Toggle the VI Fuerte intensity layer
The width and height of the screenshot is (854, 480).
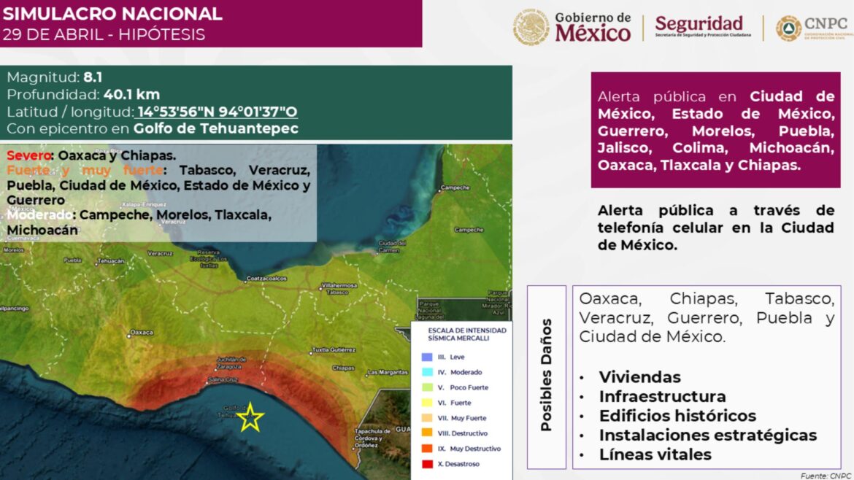428,403
